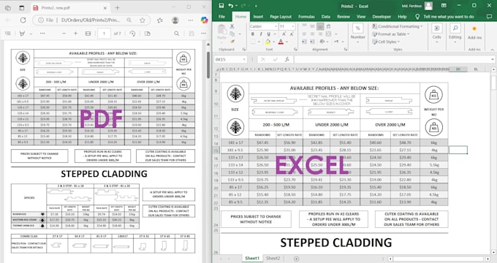
Task: Click the PDF page number field
Action: pos(104,34)
